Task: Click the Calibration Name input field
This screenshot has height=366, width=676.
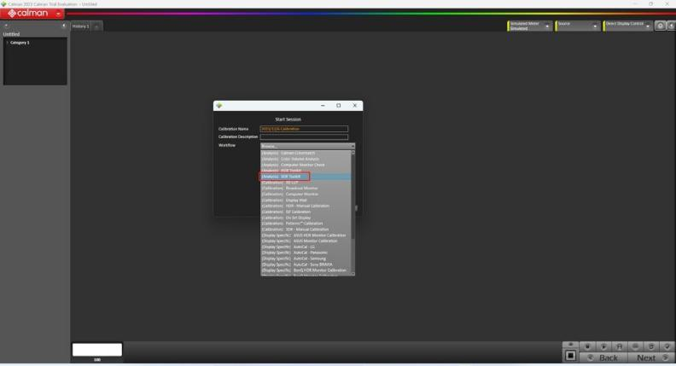Action: pyautogui.click(x=304, y=129)
